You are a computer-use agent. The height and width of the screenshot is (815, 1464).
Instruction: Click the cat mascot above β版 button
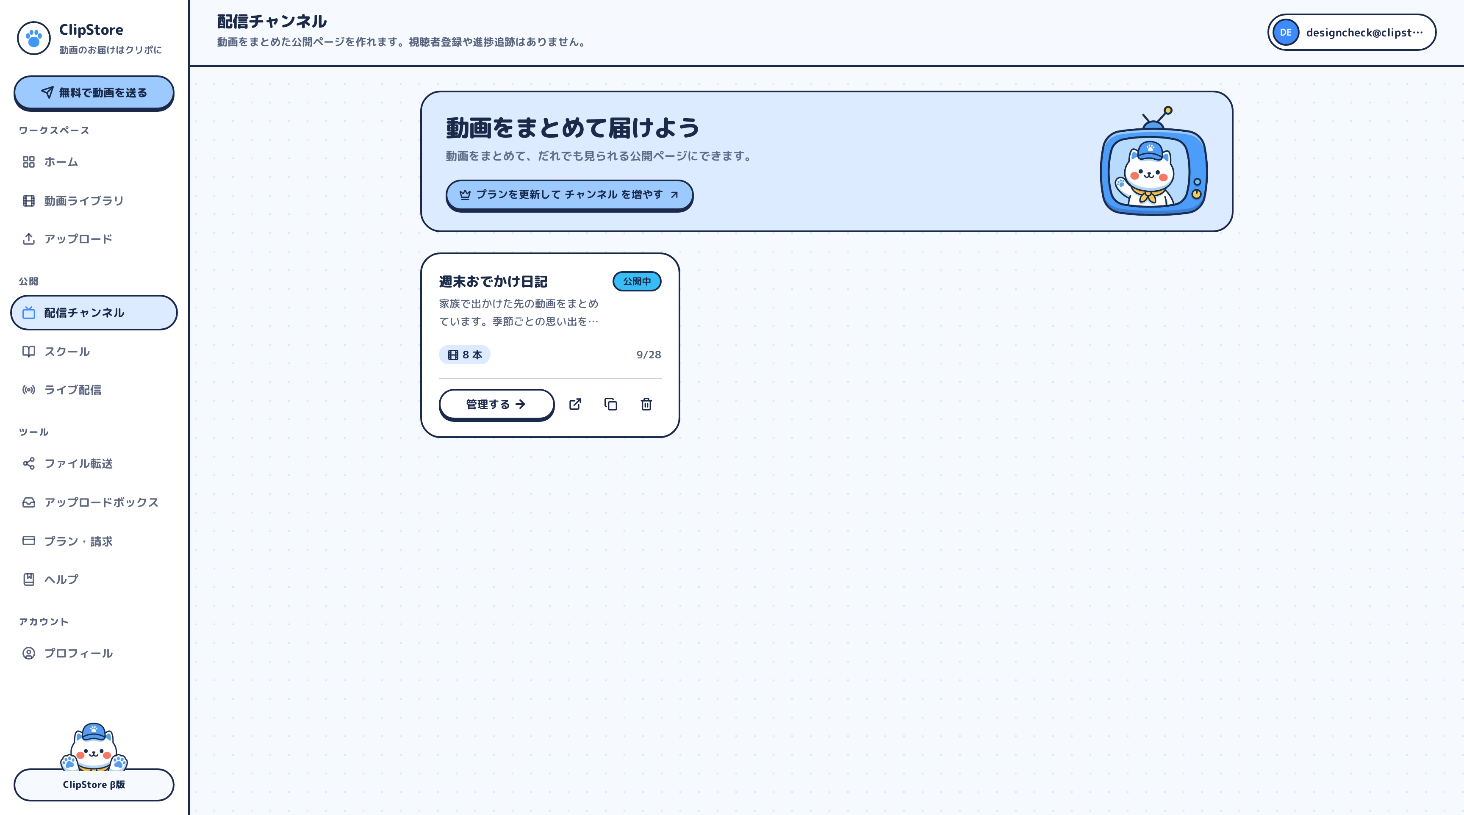click(94, 746)
